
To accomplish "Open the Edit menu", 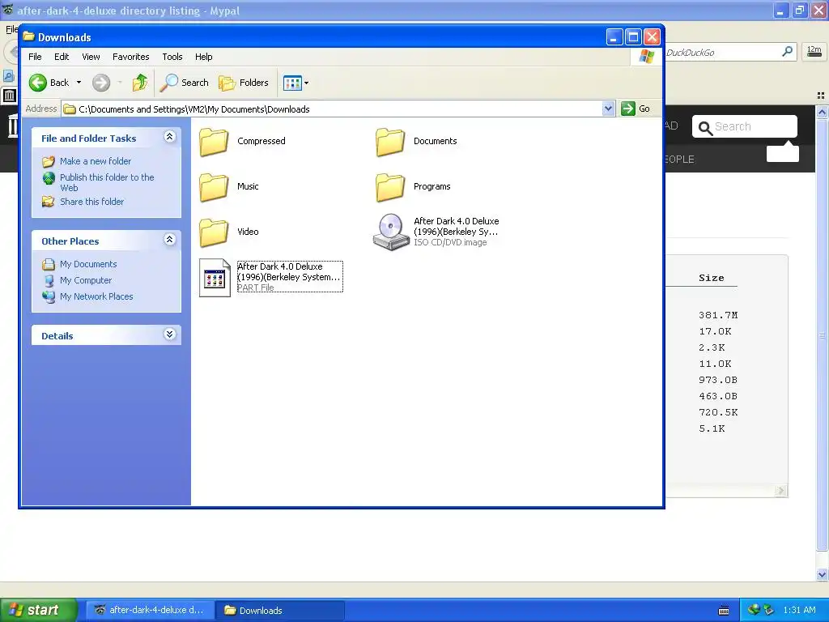I will pyautogui.click(x=62, y=57).
